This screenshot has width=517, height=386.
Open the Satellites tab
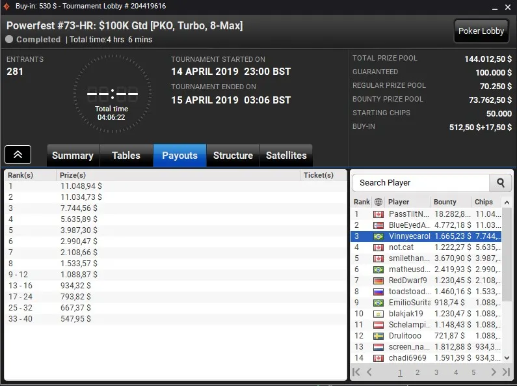click(x=286, y=156)
